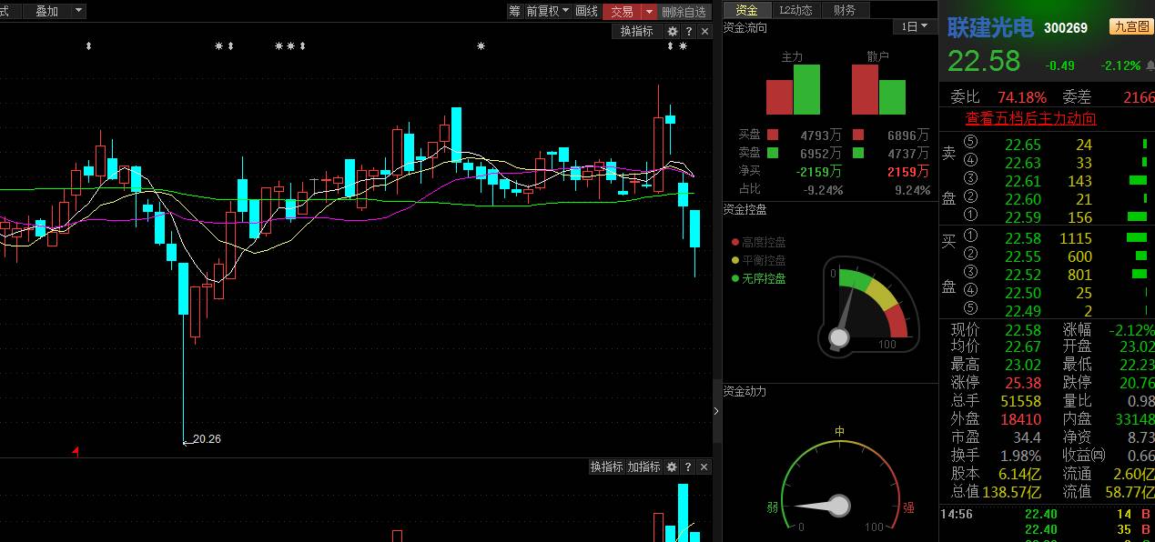The width and height of the screenshot is (1155, 542).
Task: Open the 1日 period dropdown
Action: (x=914, y=27)
